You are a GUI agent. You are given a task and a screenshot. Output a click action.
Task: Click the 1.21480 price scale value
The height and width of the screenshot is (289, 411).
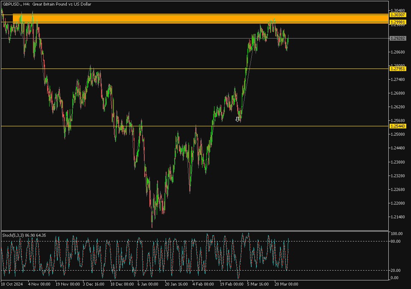(x=398, y=217)
